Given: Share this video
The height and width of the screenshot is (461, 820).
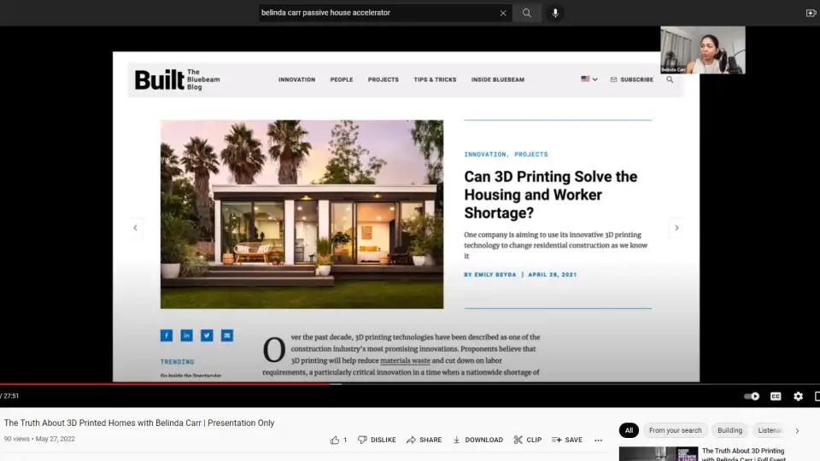Looking at the screenshot, I should (x=424, y=440).
